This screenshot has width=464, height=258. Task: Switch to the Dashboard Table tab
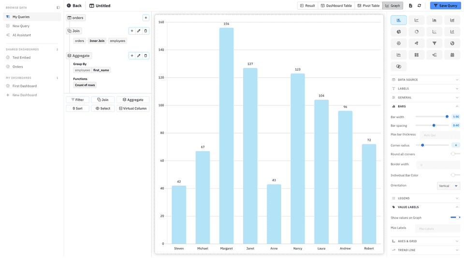336,6
